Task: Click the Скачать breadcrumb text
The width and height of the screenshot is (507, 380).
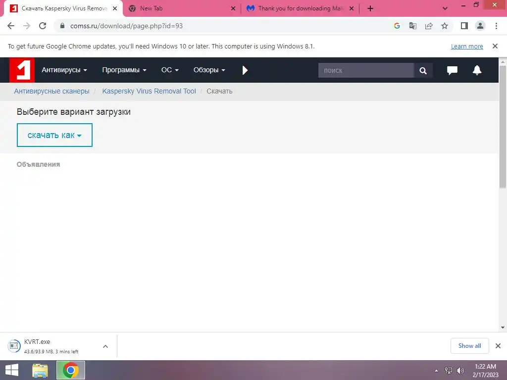Action: tap(219, 91)
